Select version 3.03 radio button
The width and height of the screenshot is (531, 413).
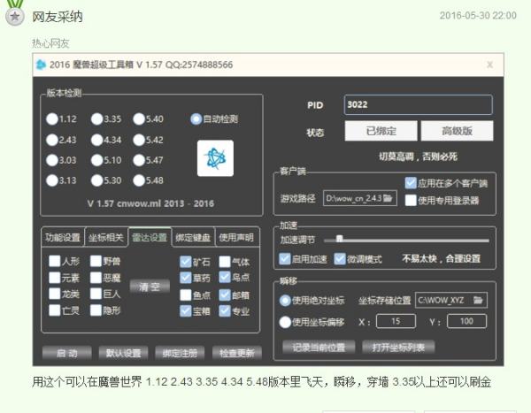tap(52, 160)
